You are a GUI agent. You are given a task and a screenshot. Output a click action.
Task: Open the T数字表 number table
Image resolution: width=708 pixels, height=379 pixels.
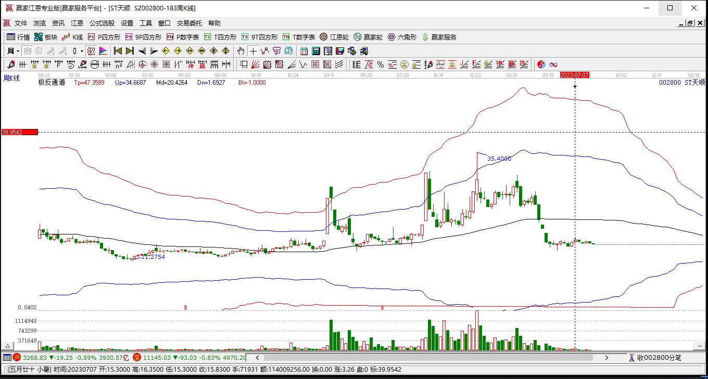point(299,37)
